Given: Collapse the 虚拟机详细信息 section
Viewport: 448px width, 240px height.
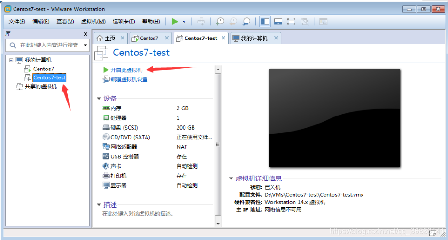Looking at the screenshot, I should 231,178.
